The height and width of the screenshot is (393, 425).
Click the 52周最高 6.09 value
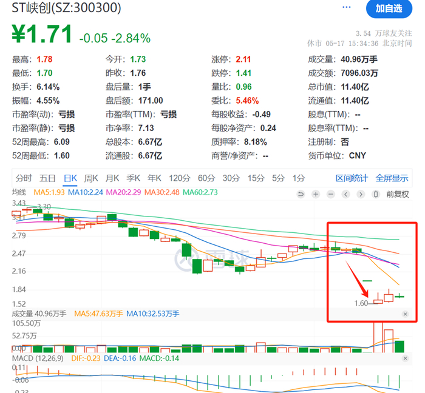pos(61,142)
